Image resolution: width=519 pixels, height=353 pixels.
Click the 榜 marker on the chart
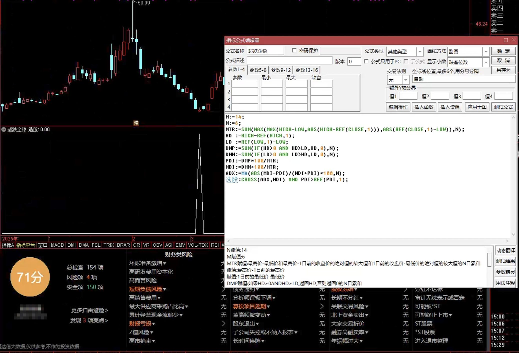[136, 123]
